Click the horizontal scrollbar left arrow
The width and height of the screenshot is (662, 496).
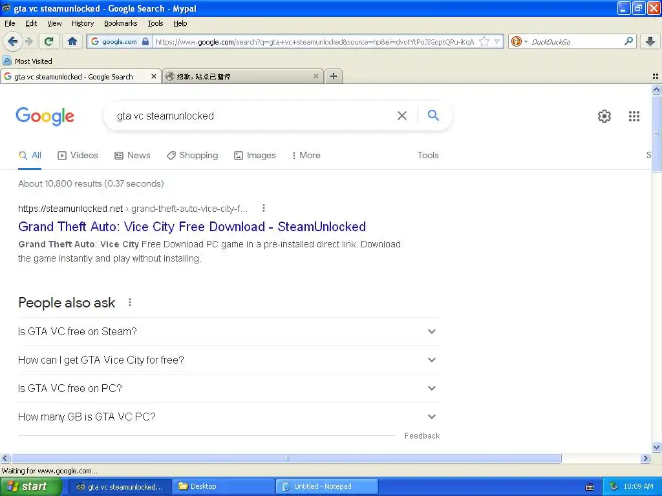click(x=5, y=458)
